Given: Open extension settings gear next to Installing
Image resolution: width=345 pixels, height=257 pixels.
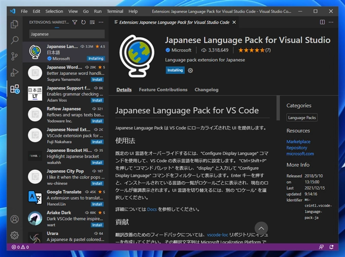Looking at the screenshot, I should pos(190,70).
